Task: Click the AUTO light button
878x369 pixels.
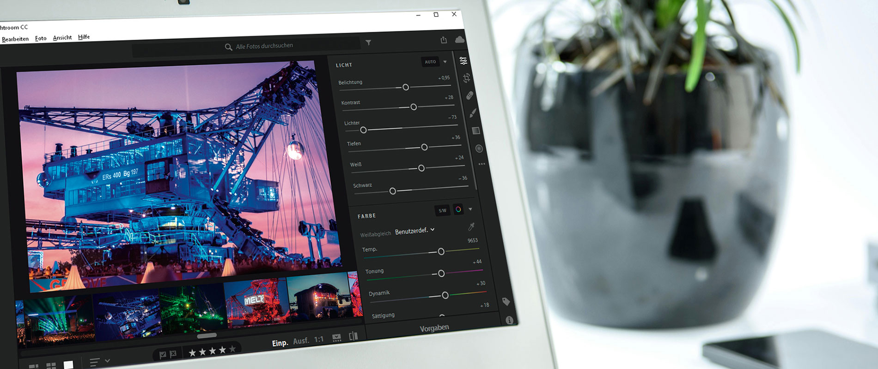Action: tap(430, 62)
